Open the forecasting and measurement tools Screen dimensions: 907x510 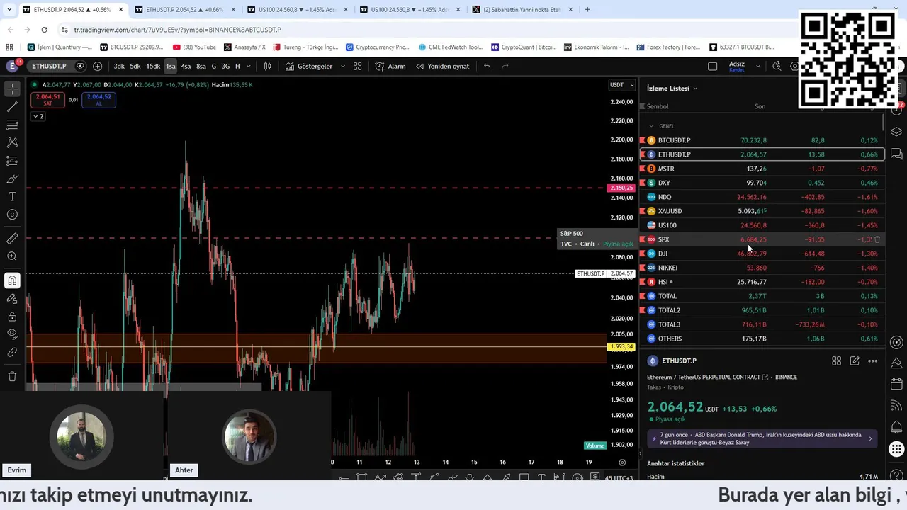12,161
